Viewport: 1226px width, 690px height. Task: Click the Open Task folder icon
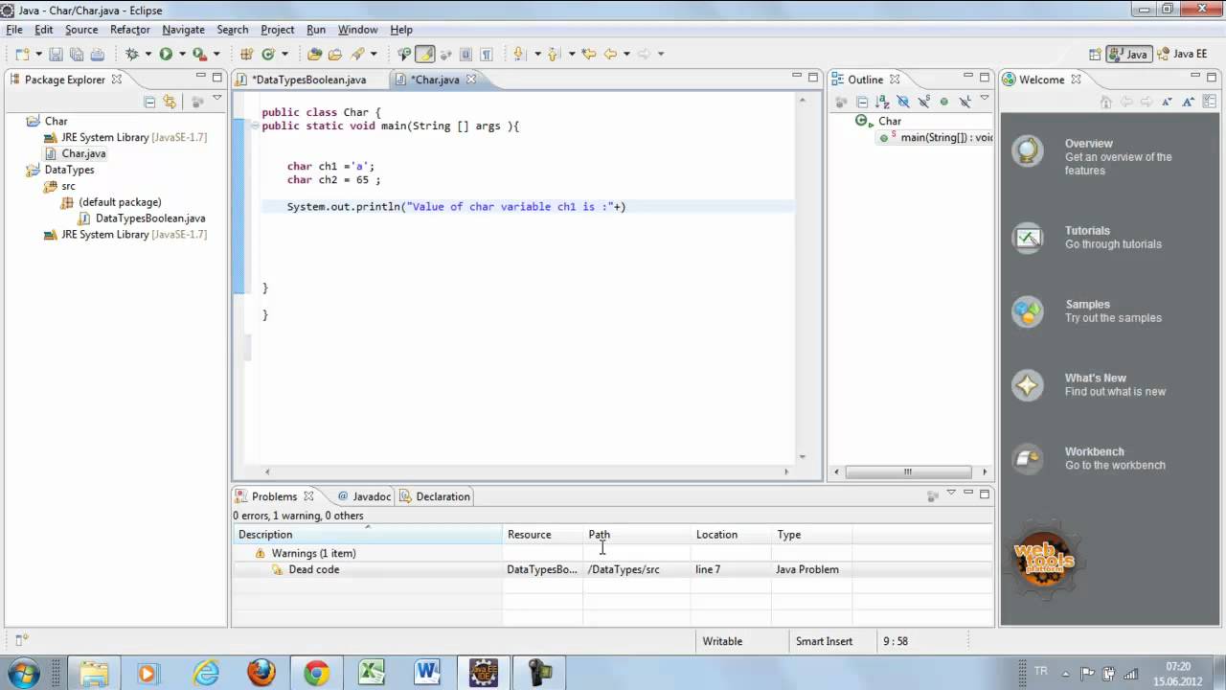tap(335, 55)
